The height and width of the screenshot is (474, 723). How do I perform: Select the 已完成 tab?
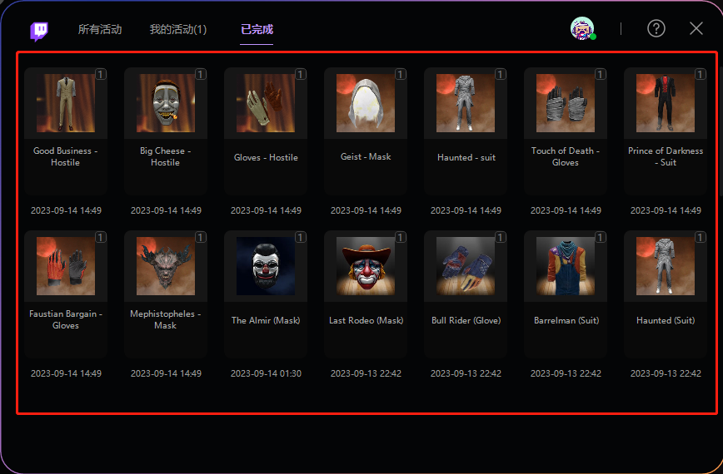[257, 29]
